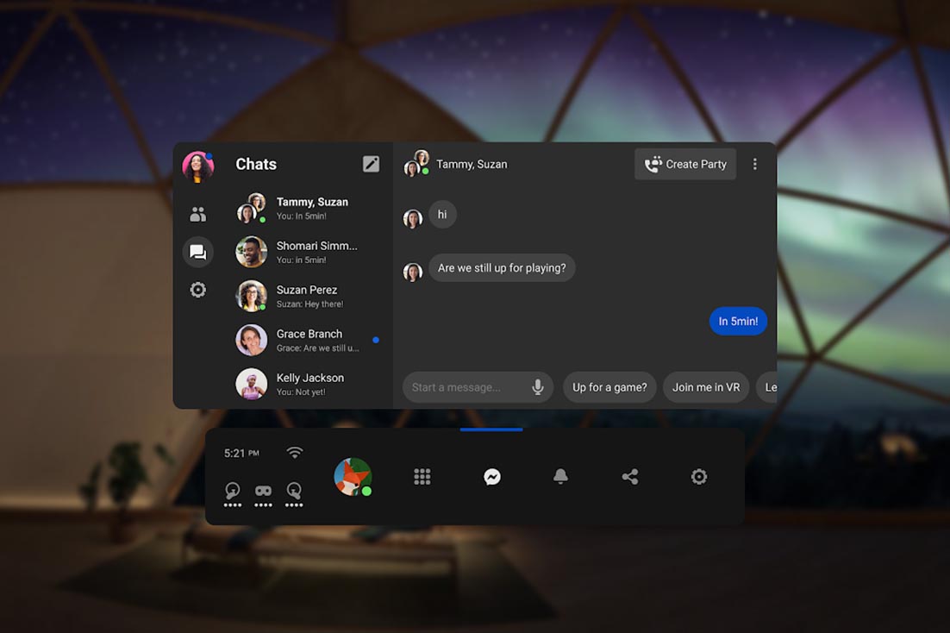Send the 'Join me in VR' quick reply

[x=705, y=386]
